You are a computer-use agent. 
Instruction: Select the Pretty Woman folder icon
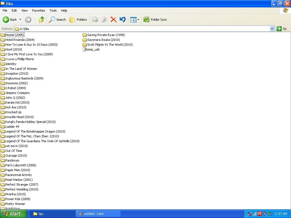tap(3, 204)
